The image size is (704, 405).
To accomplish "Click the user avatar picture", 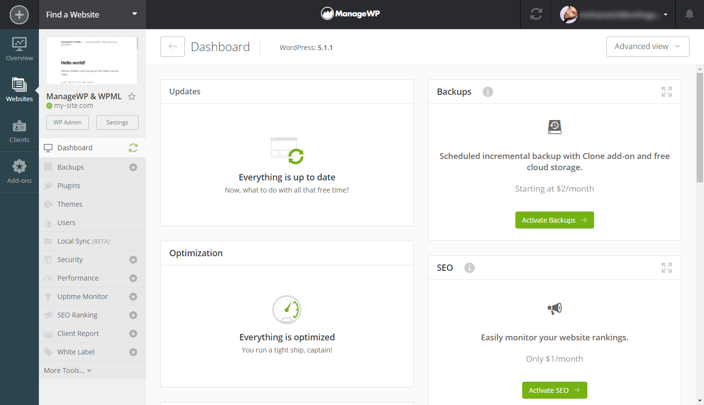I will pos(569,15).
